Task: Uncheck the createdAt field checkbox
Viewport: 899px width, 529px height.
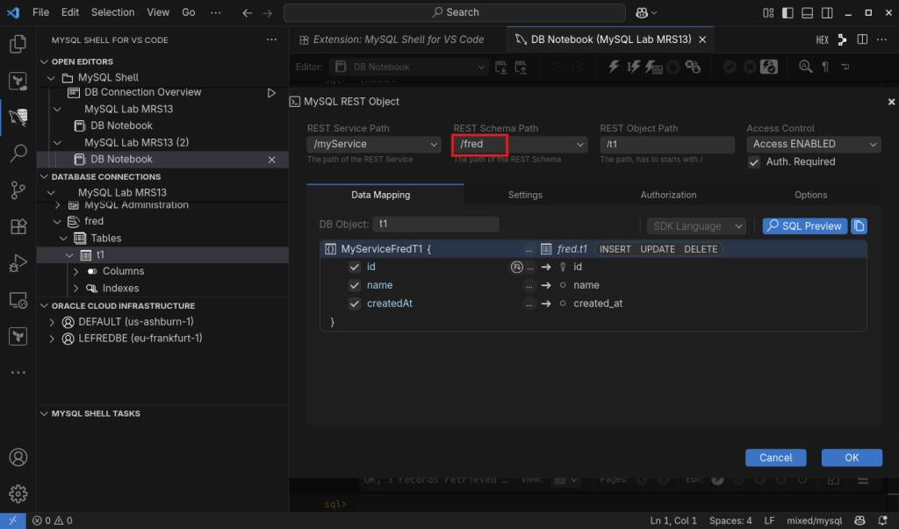Action: (355, 304)
